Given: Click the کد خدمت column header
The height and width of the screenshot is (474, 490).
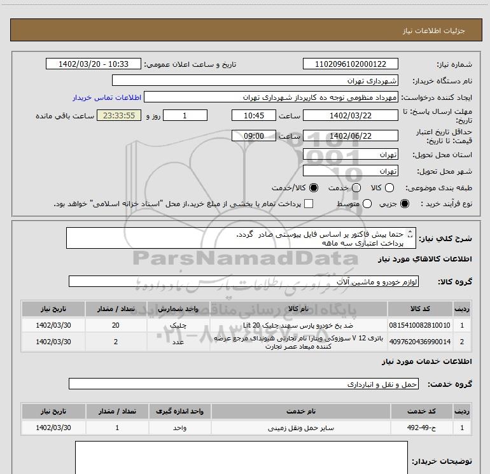Looking at the screenshot, I should click(x=421, y=411).
